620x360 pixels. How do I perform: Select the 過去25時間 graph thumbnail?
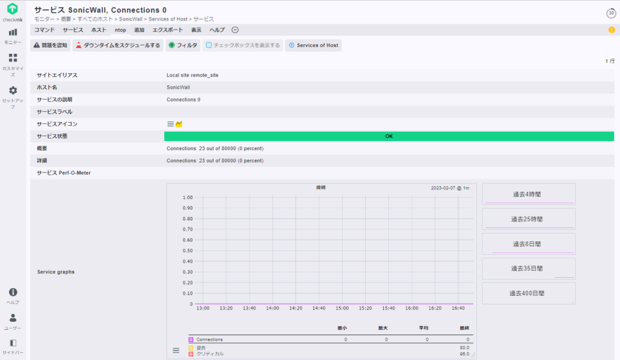529,219
